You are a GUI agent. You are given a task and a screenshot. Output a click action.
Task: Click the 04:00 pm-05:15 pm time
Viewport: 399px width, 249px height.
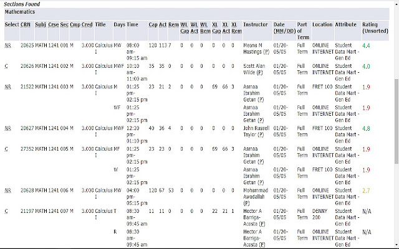pyautogui.click(x=137, y=197)
